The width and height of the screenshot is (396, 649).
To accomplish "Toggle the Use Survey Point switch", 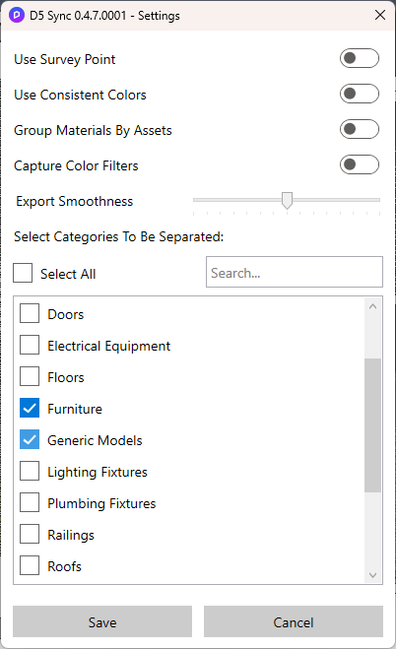I will click(x=360, y=58).
